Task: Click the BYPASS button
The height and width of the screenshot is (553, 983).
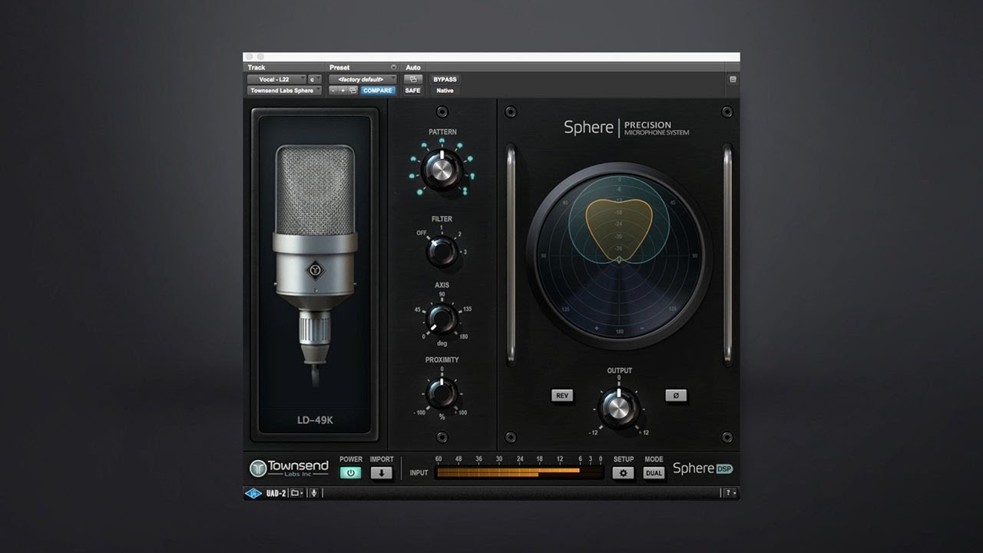Action: tap(445, 79)
